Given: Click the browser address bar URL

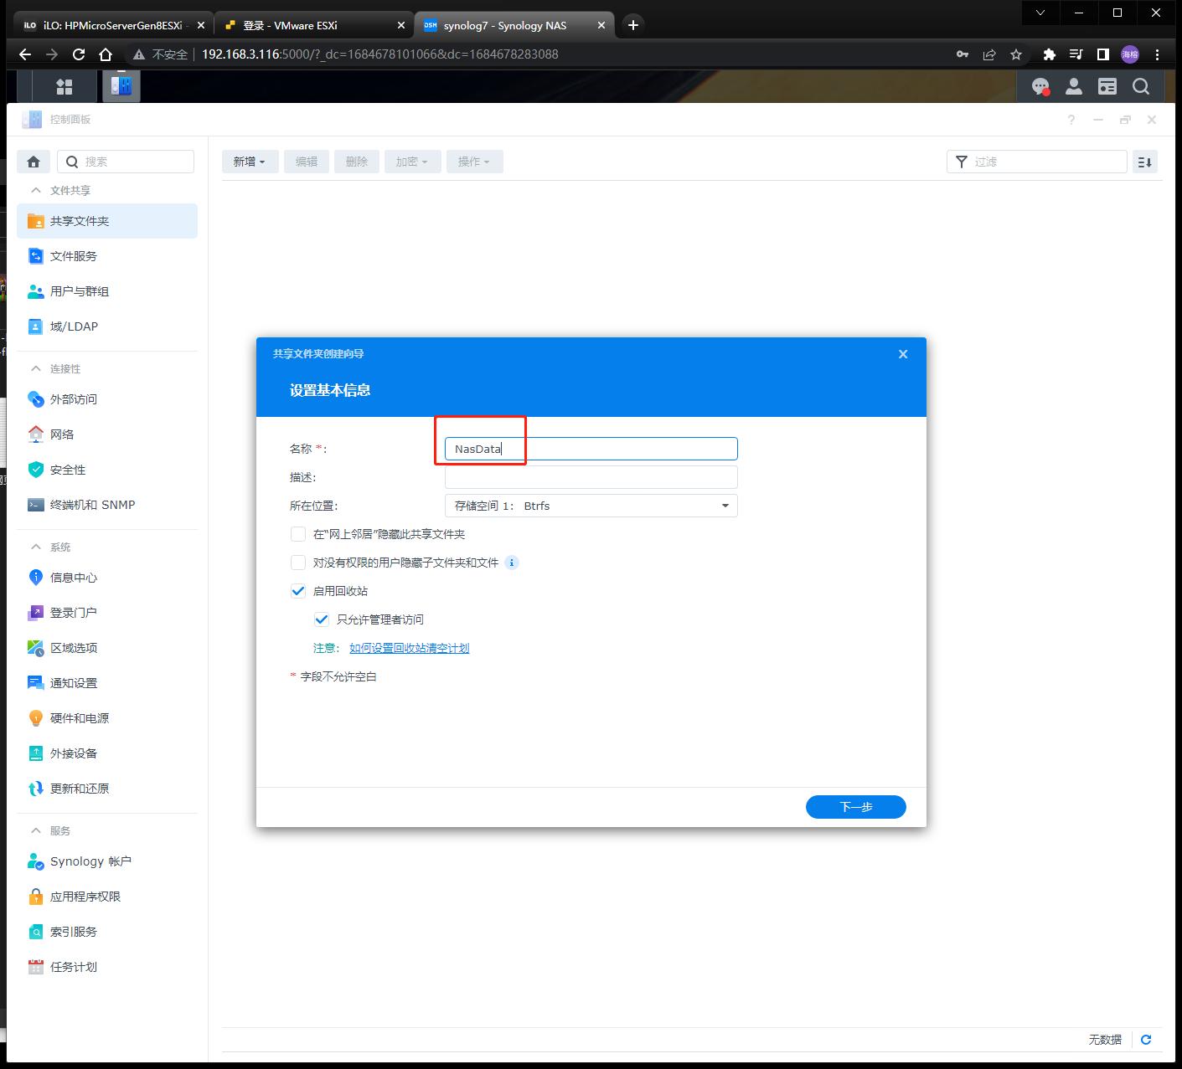Looking at the screenshot, I should click(380, 54).
